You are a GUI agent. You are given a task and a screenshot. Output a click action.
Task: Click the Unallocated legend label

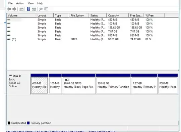click(x=18, y=123)
